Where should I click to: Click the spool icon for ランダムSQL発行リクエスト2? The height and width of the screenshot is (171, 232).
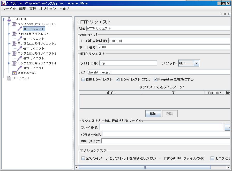[x=14, y=44]
